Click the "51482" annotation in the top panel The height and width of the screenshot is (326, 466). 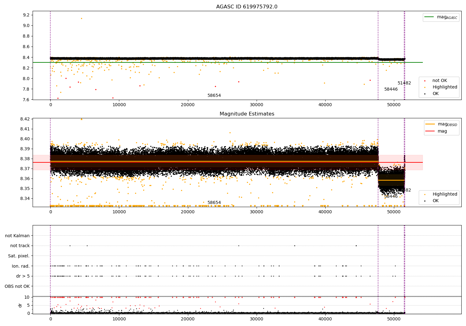[x=404, y=83]
